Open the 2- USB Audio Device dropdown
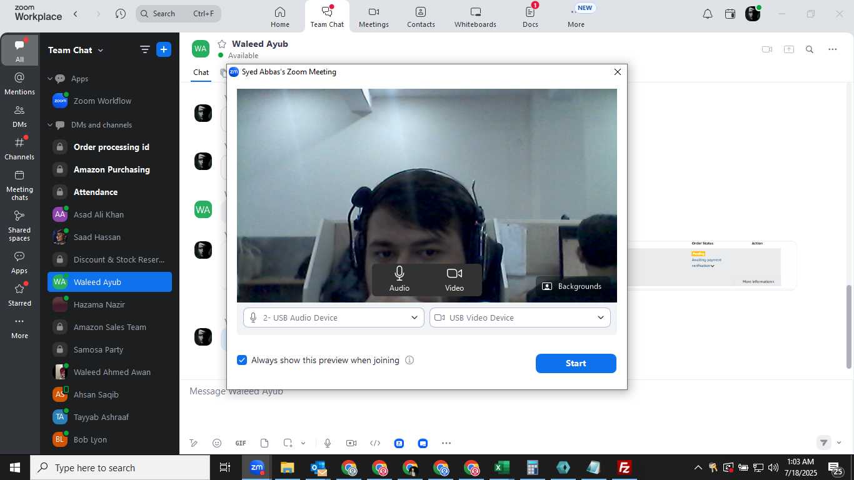The image size is (854, 480). click(x=334, y=317)
